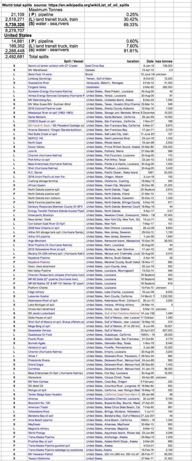Open the Ashland oil spill link
This screenshot has width=192, height=461.
38,347
